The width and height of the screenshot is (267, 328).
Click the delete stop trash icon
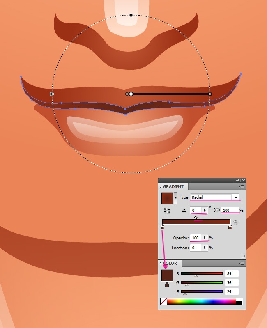[235, 222]
